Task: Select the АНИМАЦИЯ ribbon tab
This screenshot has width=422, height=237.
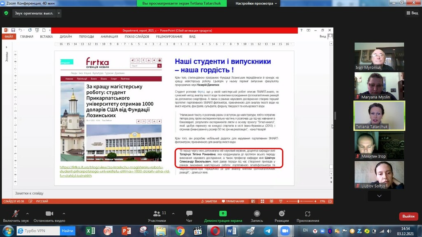Action: 109,37
